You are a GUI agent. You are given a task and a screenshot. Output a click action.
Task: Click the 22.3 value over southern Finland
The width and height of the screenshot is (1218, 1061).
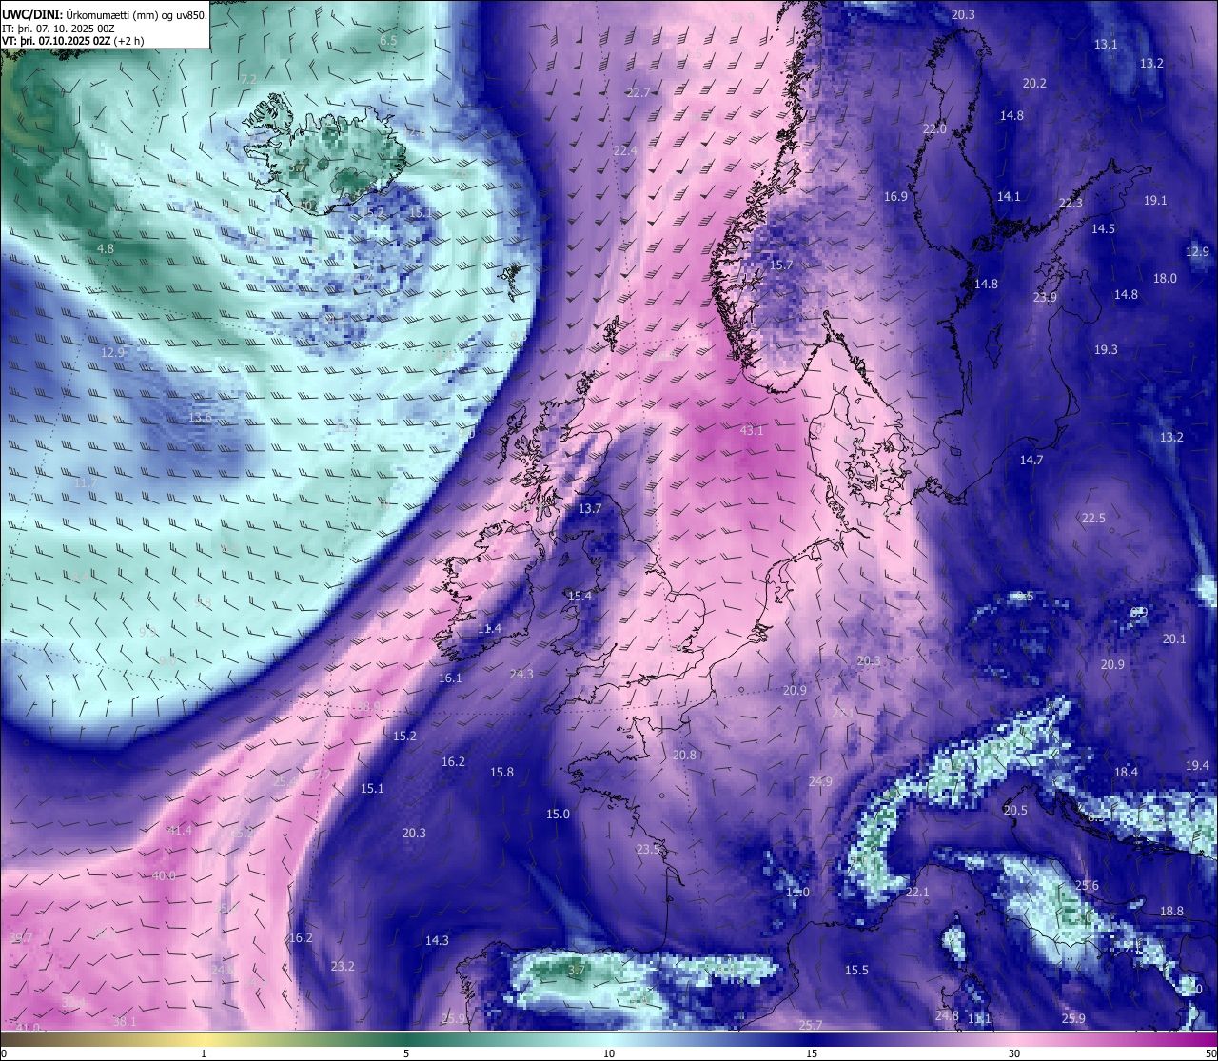[1071, 203]
